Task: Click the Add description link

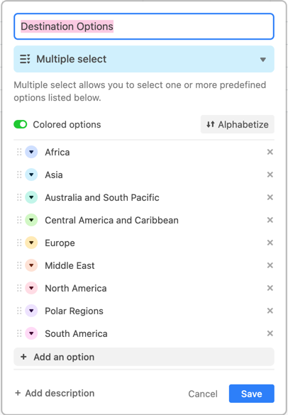Action: coord(55,393)
